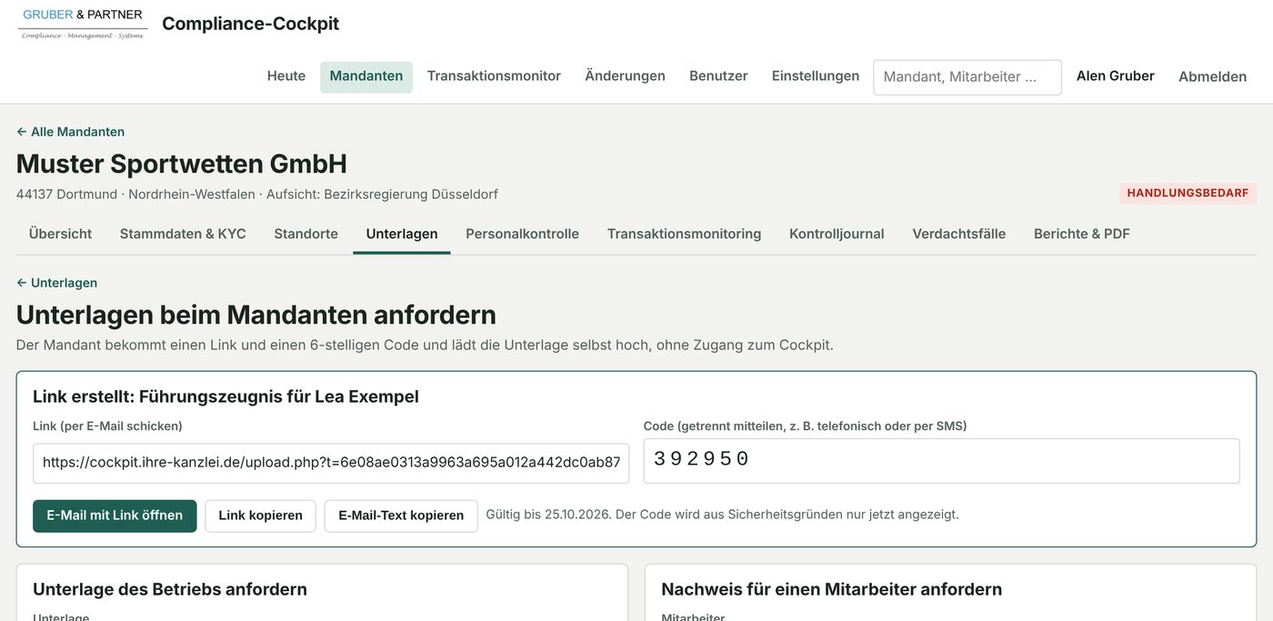The width and height of the screenshot is (1273, 621).
Task: Click Abmelden to log out
Action: click(x=1213, y=77)
